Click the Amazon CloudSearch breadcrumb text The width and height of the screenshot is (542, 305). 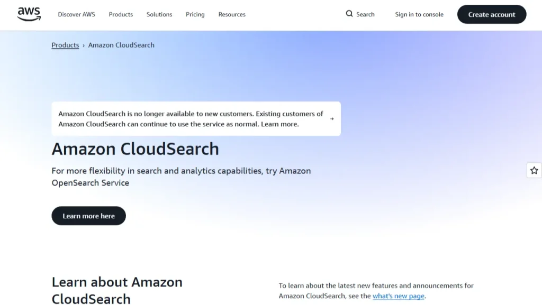tap(121, 45)
